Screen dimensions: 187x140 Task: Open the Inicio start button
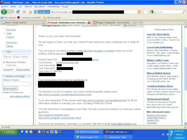click(x=9, y=132)
